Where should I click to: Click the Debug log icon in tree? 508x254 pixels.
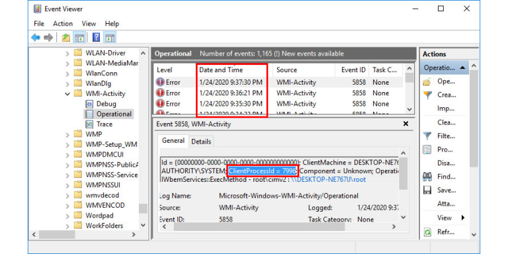[x=89, y=104]
